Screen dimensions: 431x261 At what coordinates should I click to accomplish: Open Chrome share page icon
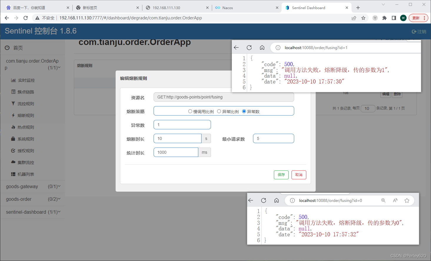(x=354, y=18)
